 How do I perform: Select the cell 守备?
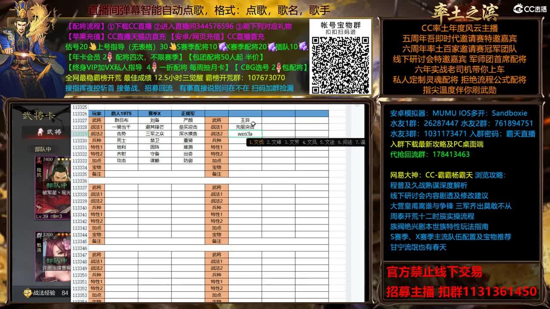point(155,154)
